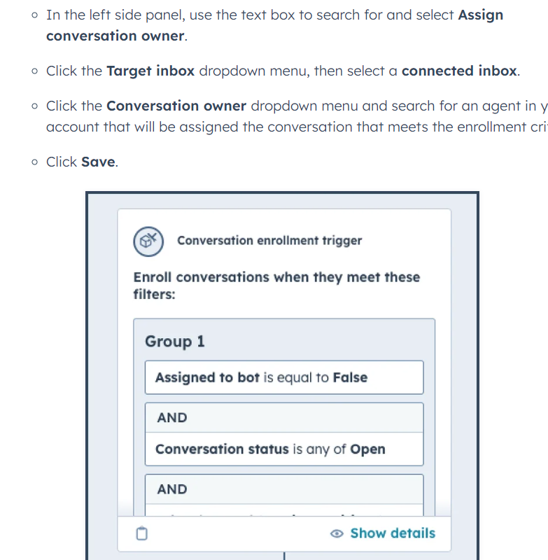The width and height of the screenshot is (548, 560).
Task: Toggle the Assigned to bot filter condition
Action: click(x=284, y=377)
